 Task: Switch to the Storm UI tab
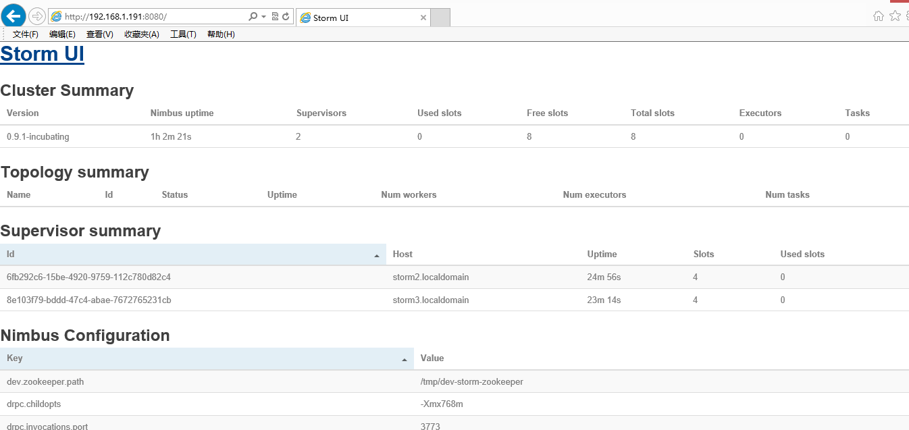click(x=363, y=18)
